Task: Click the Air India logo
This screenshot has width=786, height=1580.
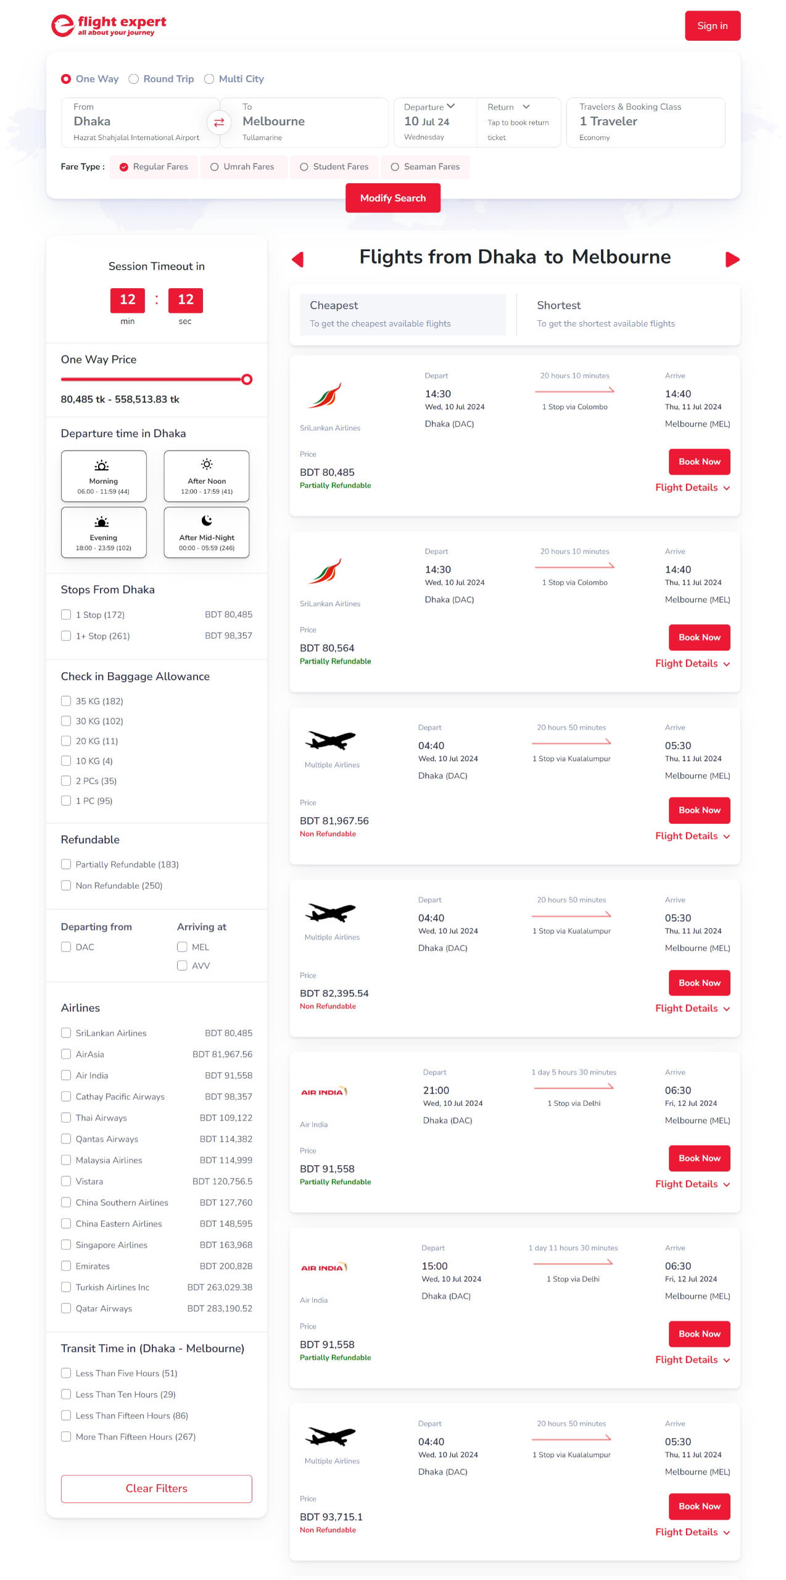Action: pos(323,1090)
